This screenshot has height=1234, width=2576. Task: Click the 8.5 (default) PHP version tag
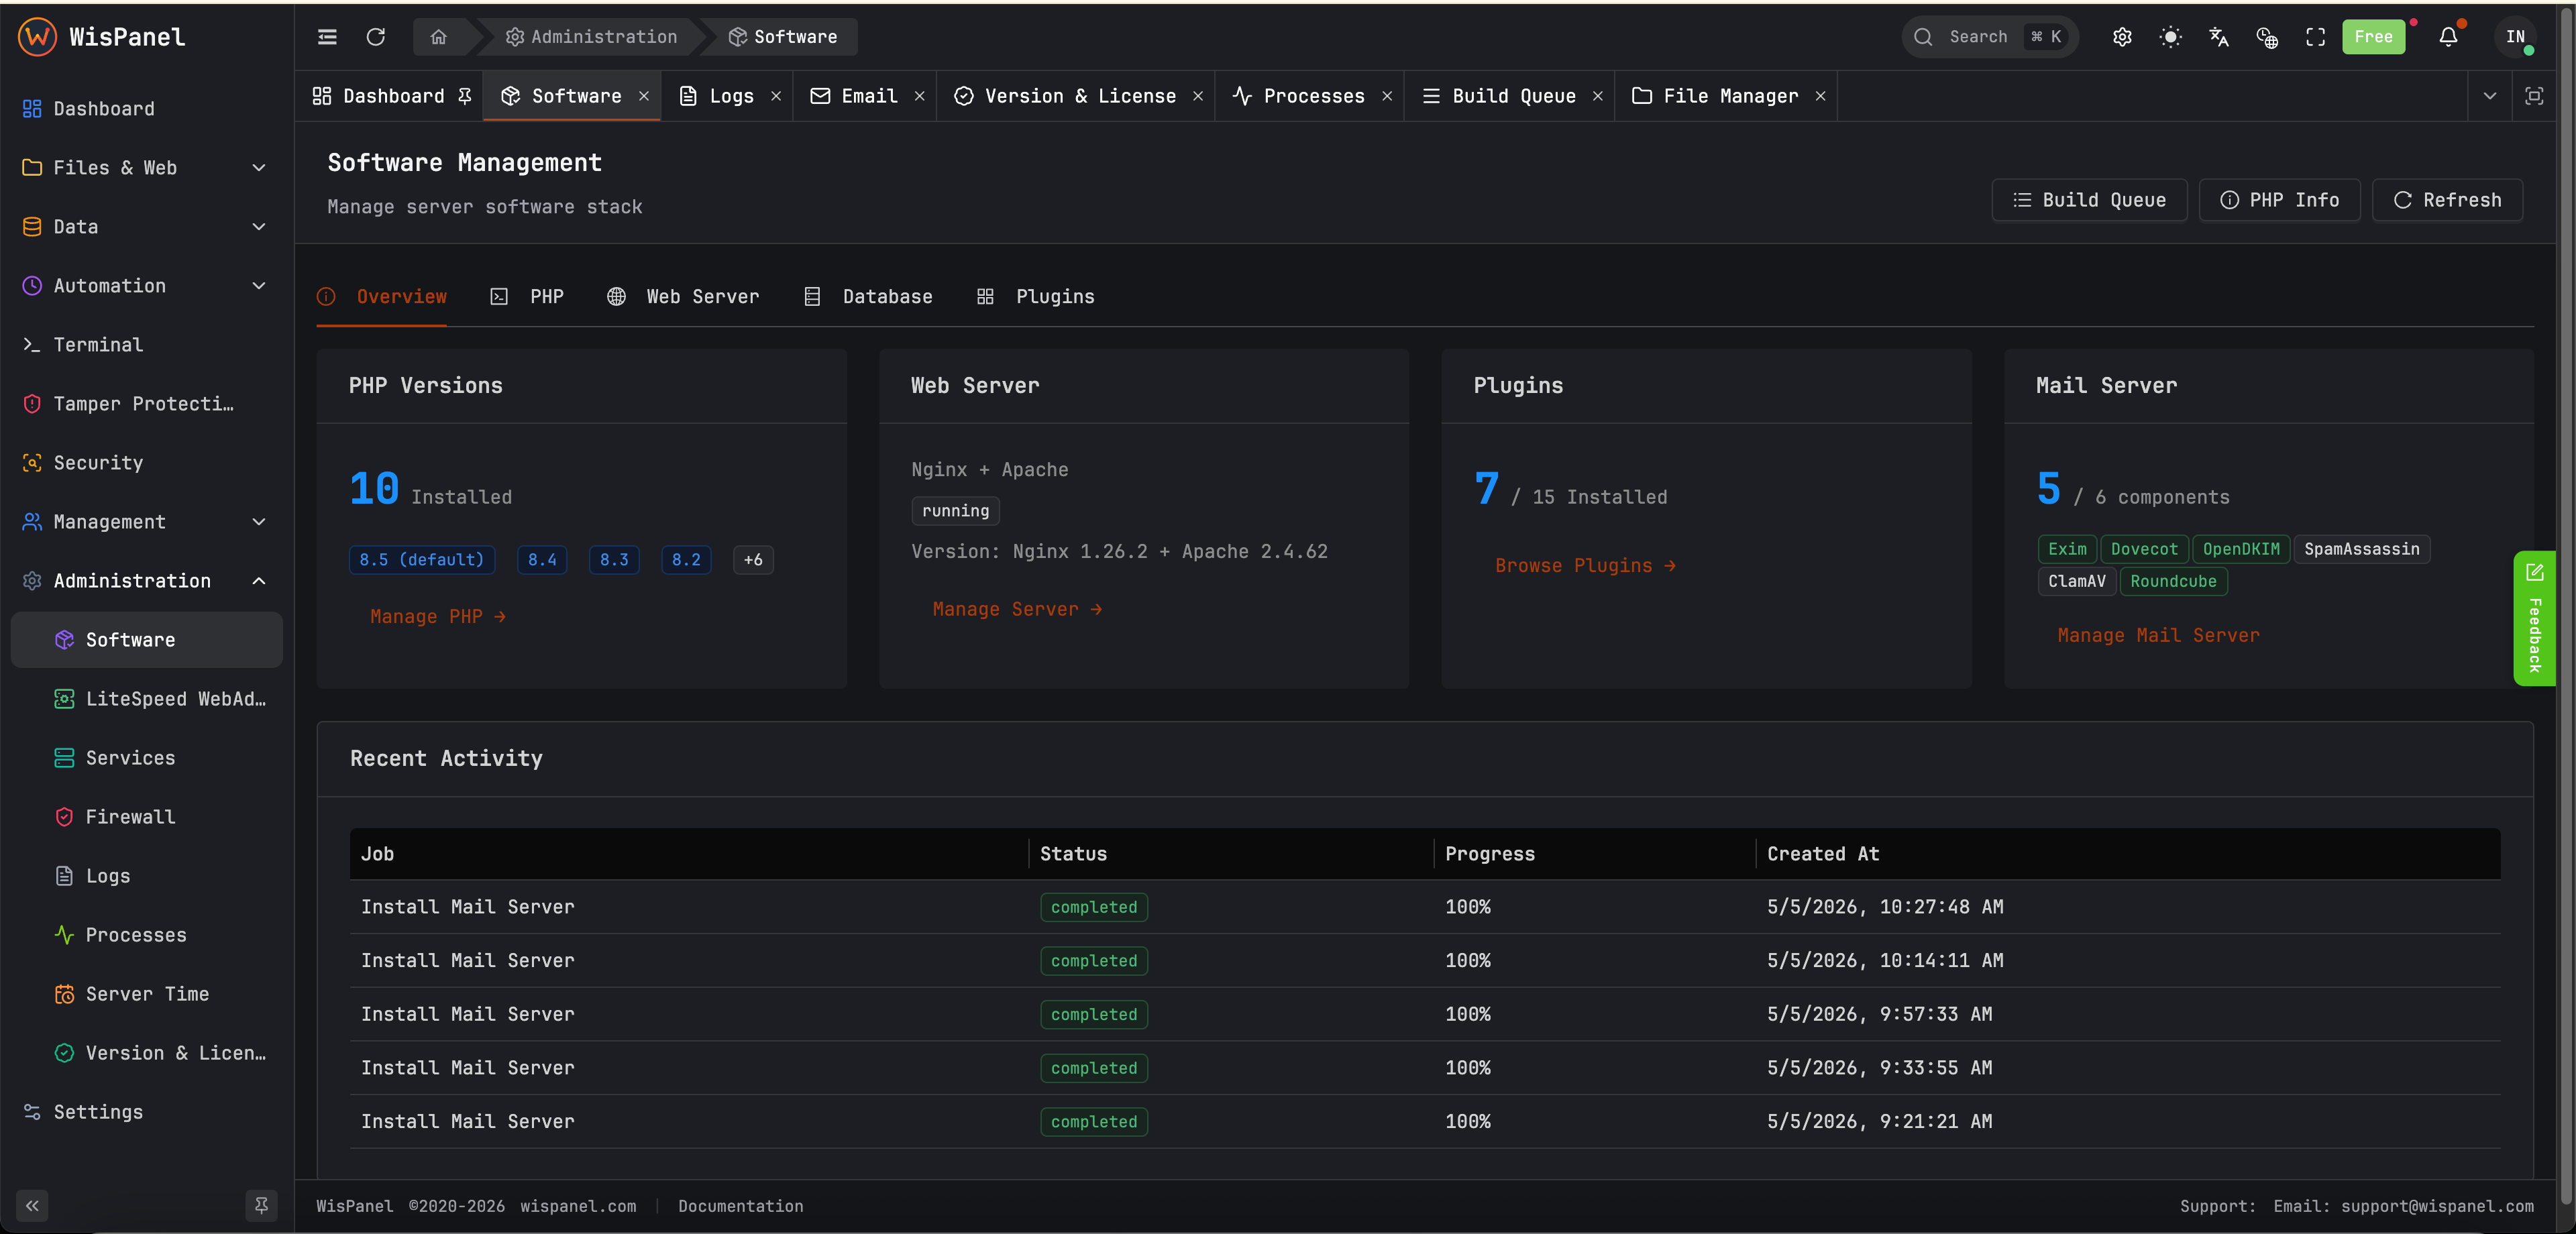tap(422, 559)
